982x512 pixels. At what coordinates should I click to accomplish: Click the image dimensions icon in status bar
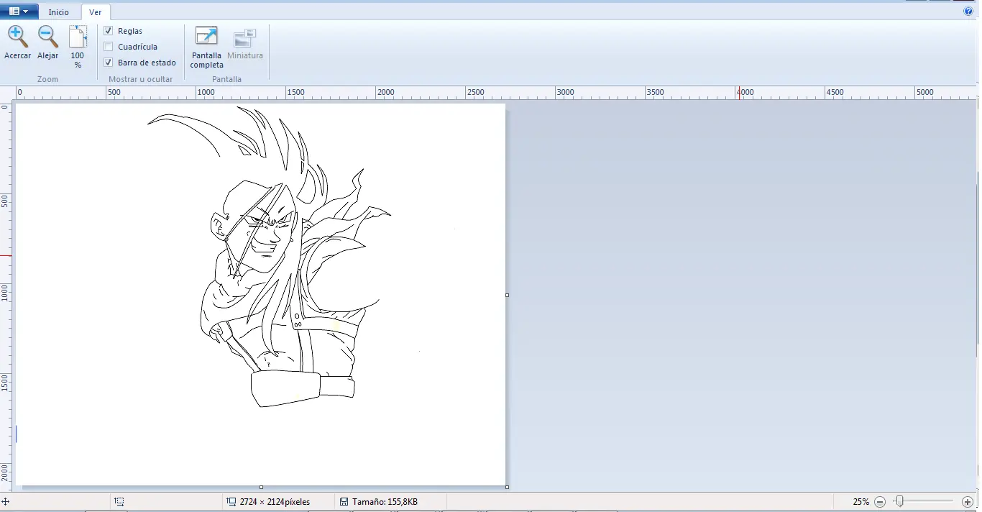231,502
